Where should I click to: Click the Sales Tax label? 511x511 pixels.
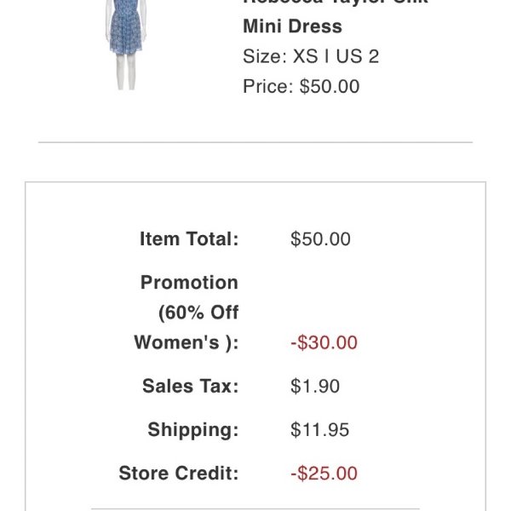(x=191, y=386)
